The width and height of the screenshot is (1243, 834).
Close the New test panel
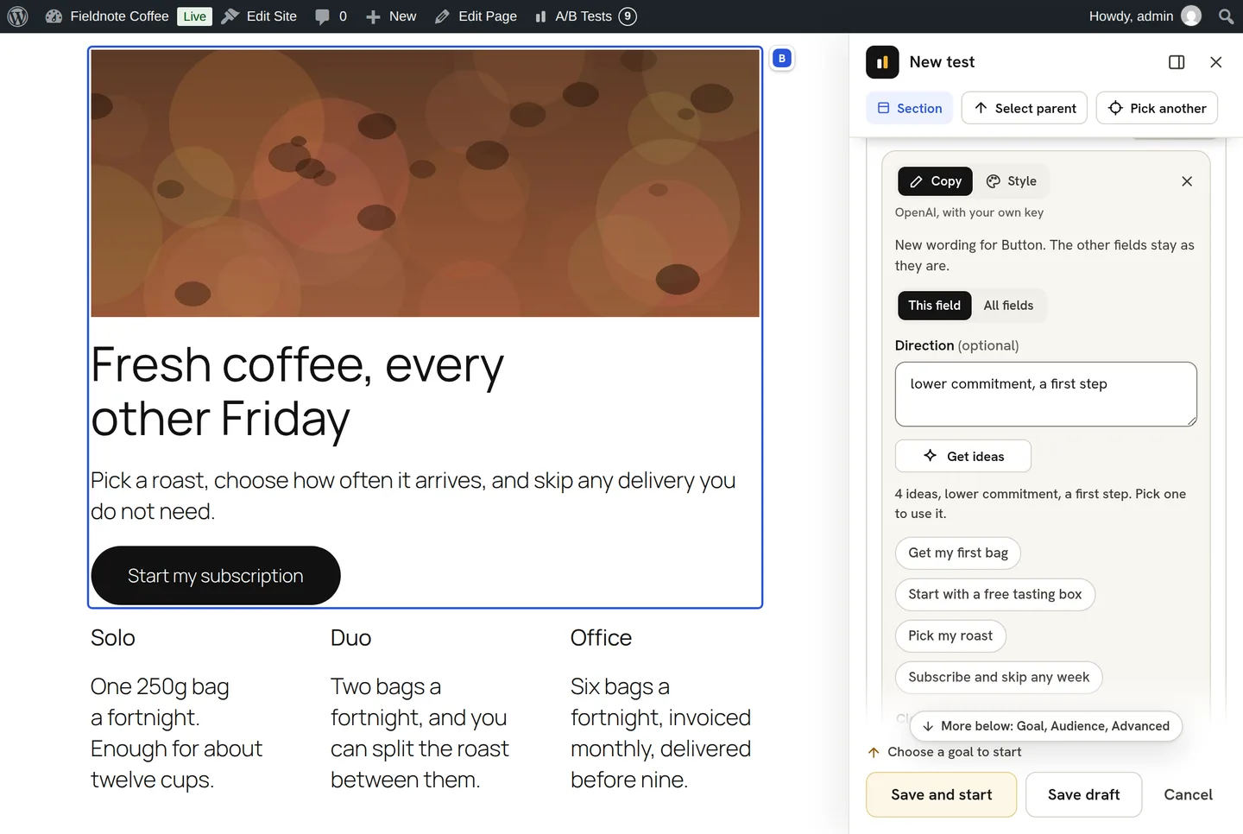pos(1216,62)
